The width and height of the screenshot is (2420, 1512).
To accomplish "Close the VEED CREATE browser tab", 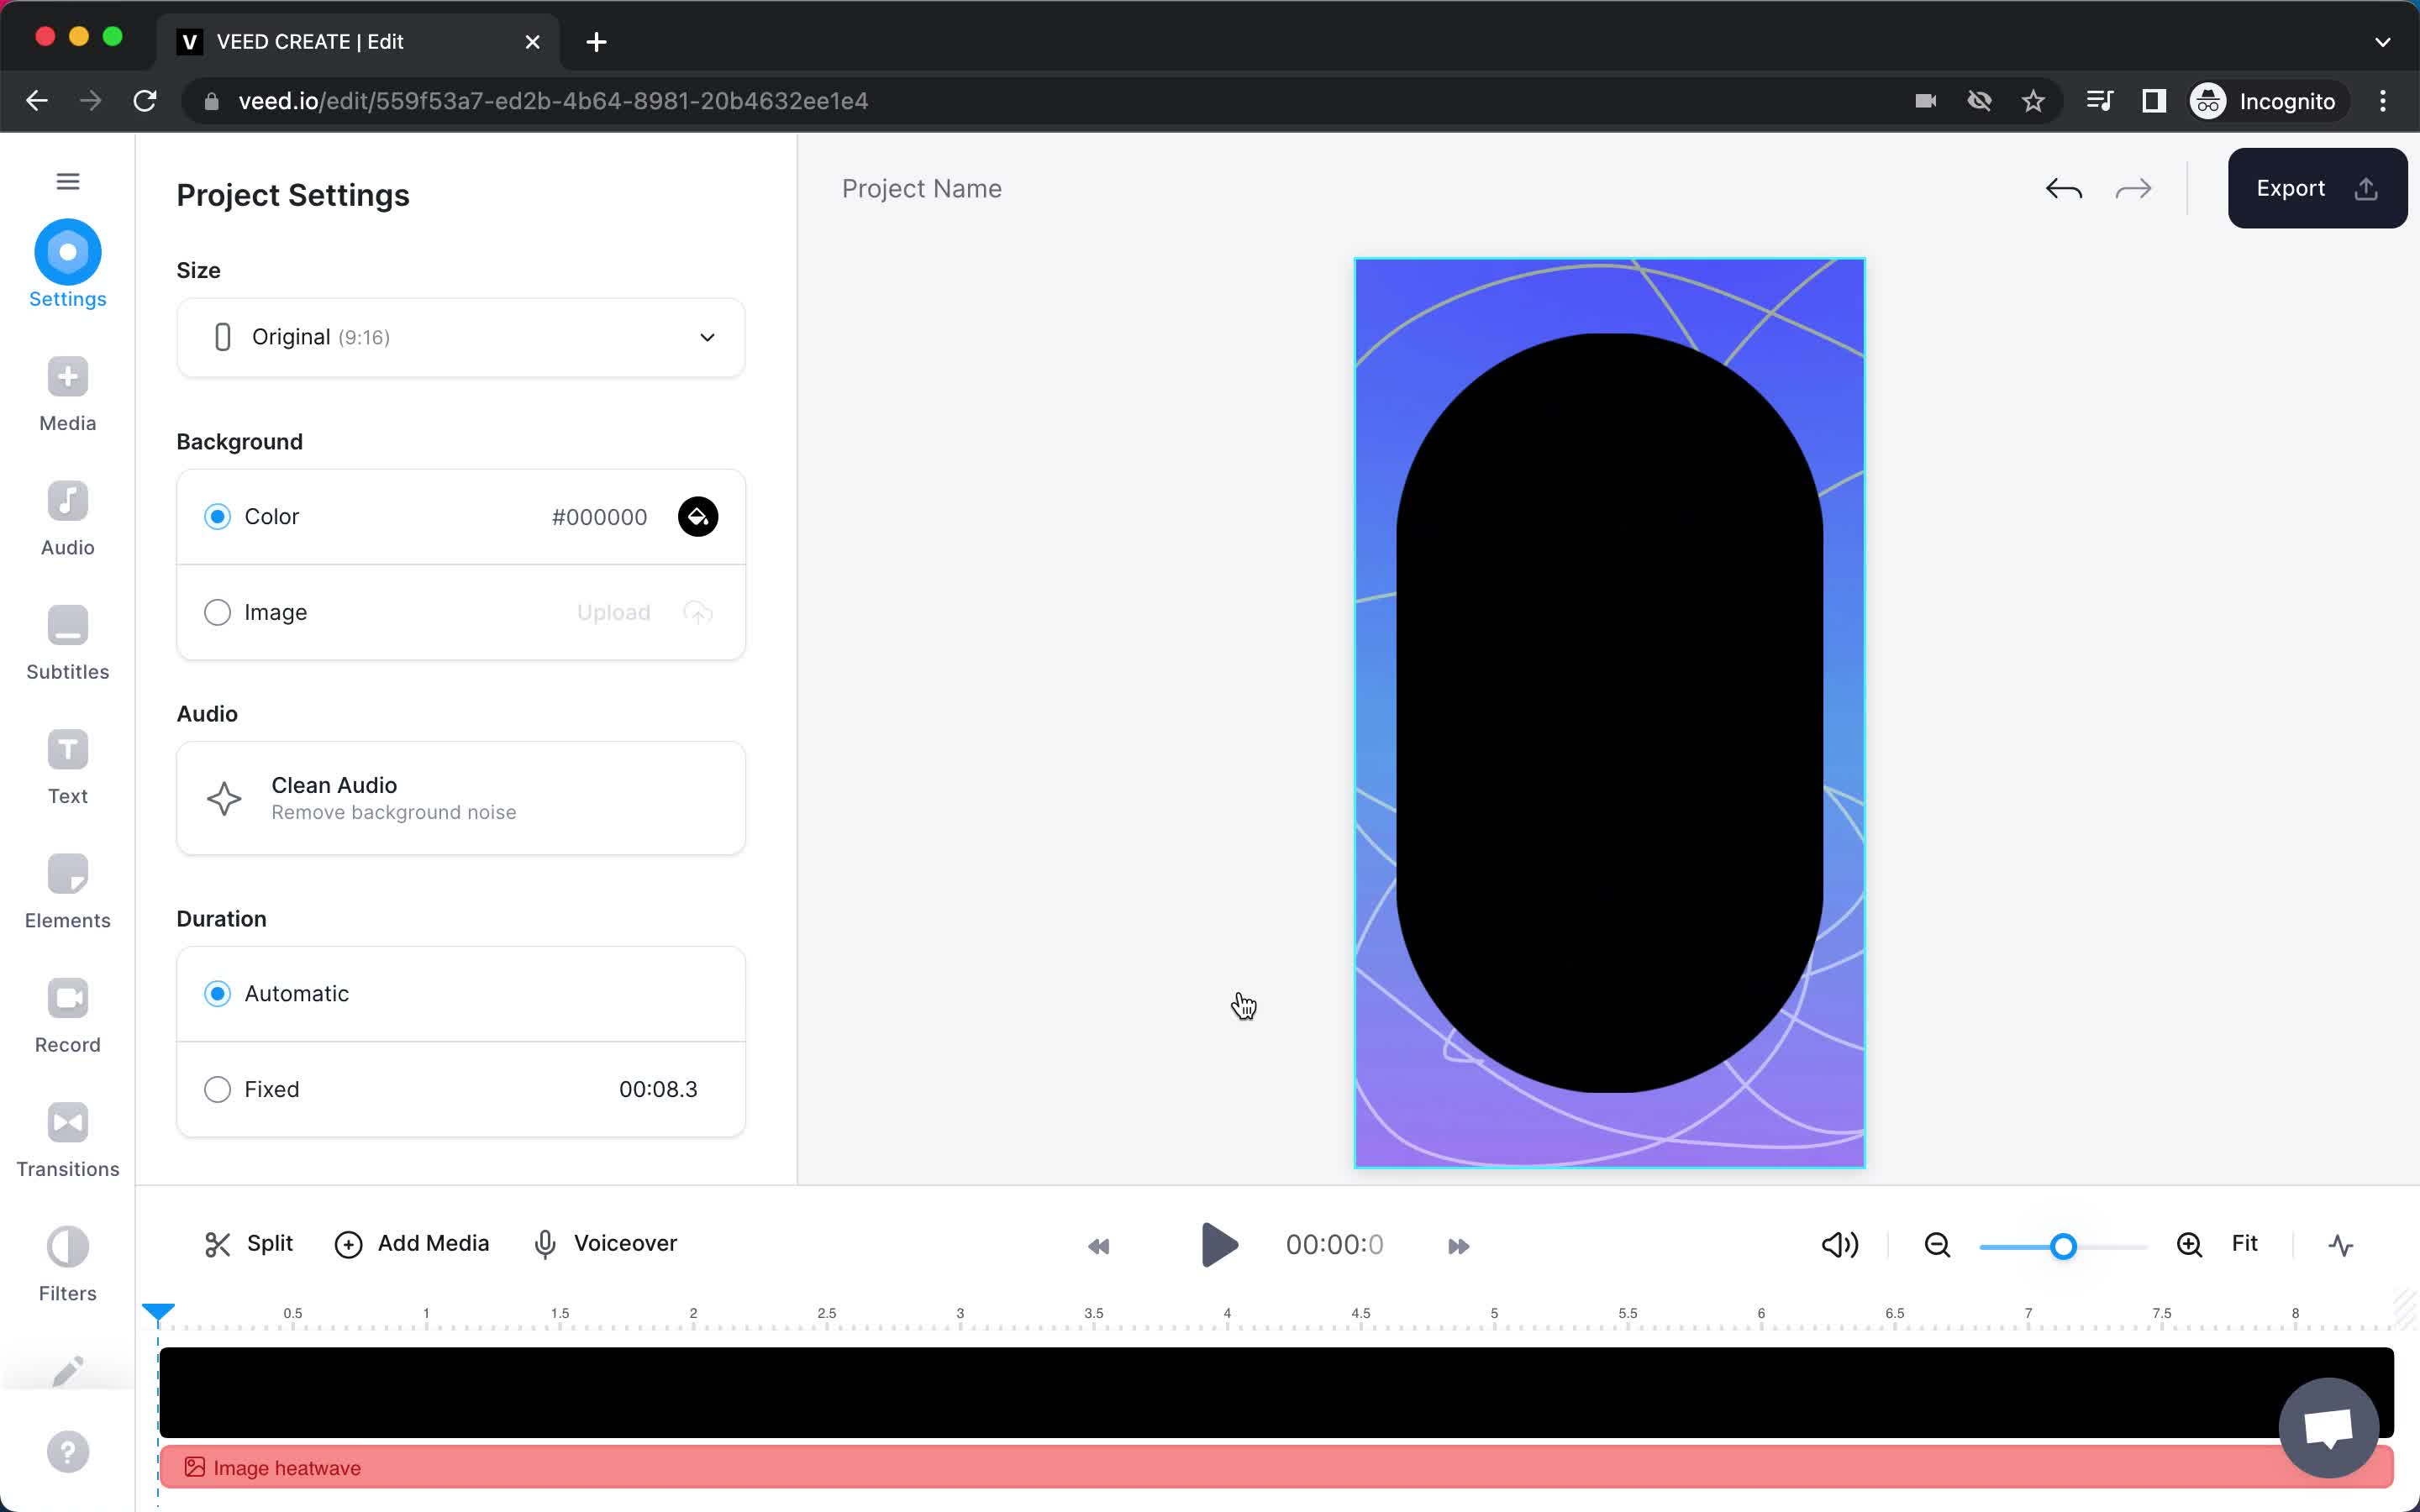I will click(x=532, y=42).
